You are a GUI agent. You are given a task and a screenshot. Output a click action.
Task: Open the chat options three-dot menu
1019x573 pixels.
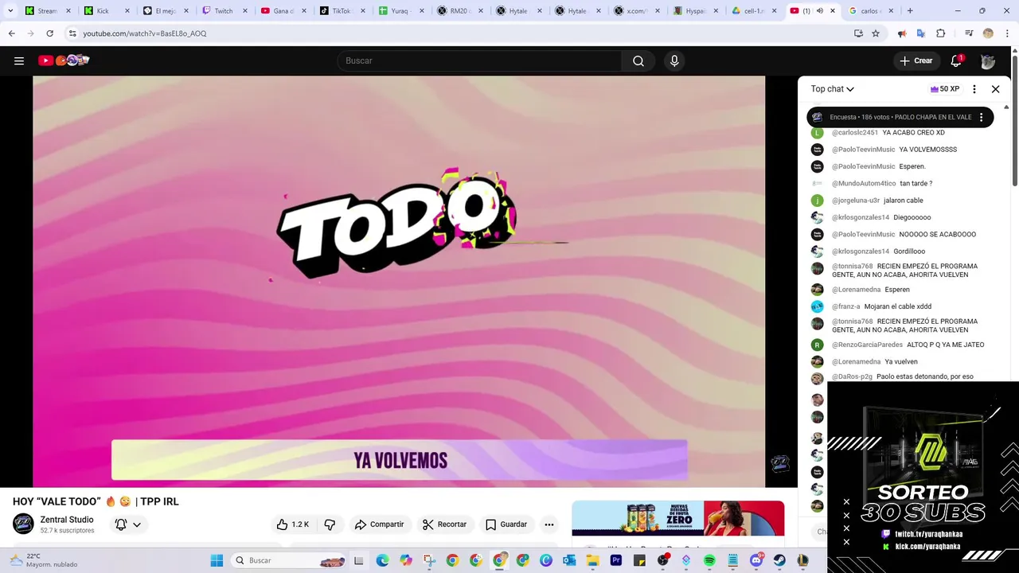pyautogui.click(x=974, y=89)
